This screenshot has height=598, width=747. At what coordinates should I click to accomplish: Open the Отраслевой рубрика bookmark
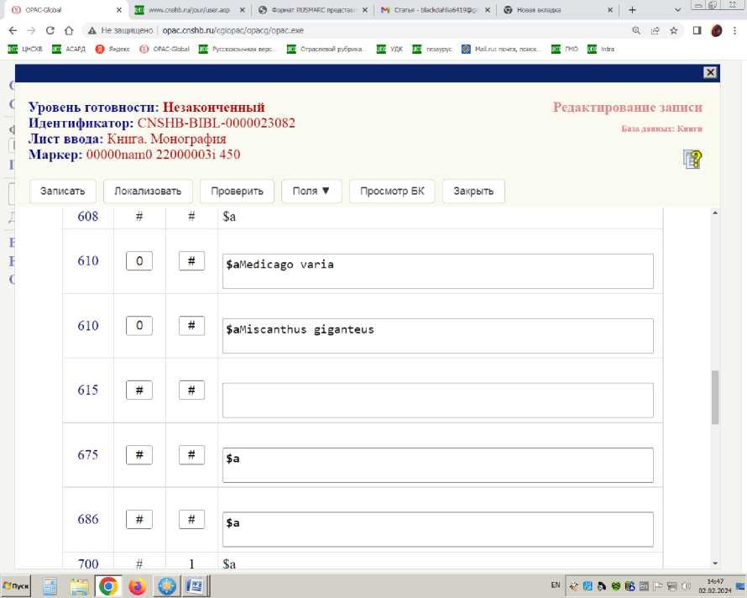pyautogui.click(x=326, y=49)
